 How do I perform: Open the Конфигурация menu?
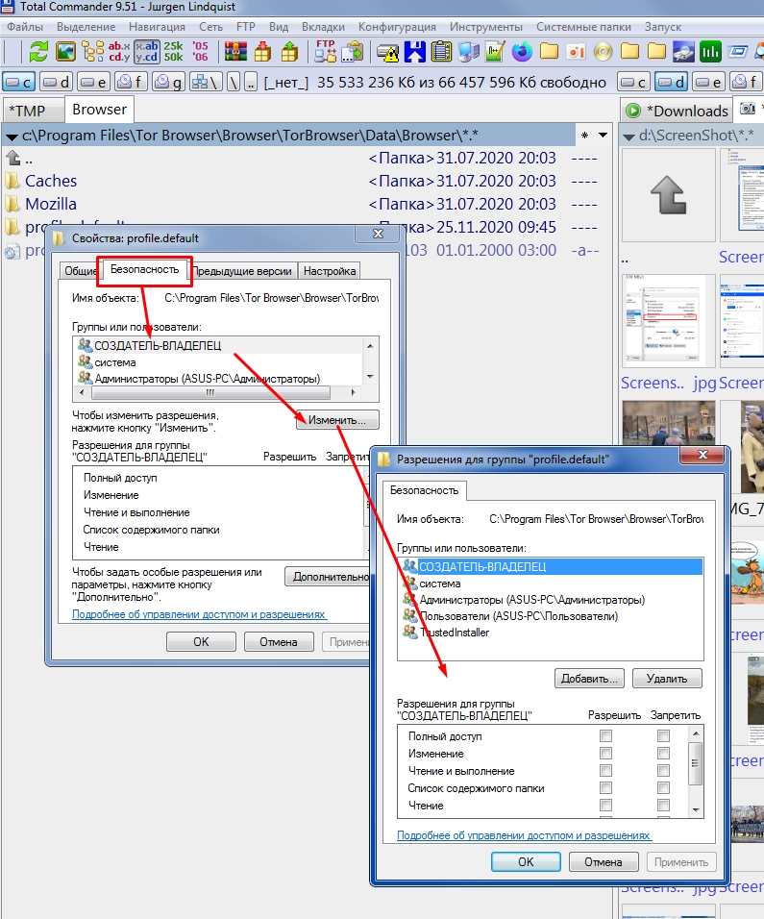tap(397, 27)
